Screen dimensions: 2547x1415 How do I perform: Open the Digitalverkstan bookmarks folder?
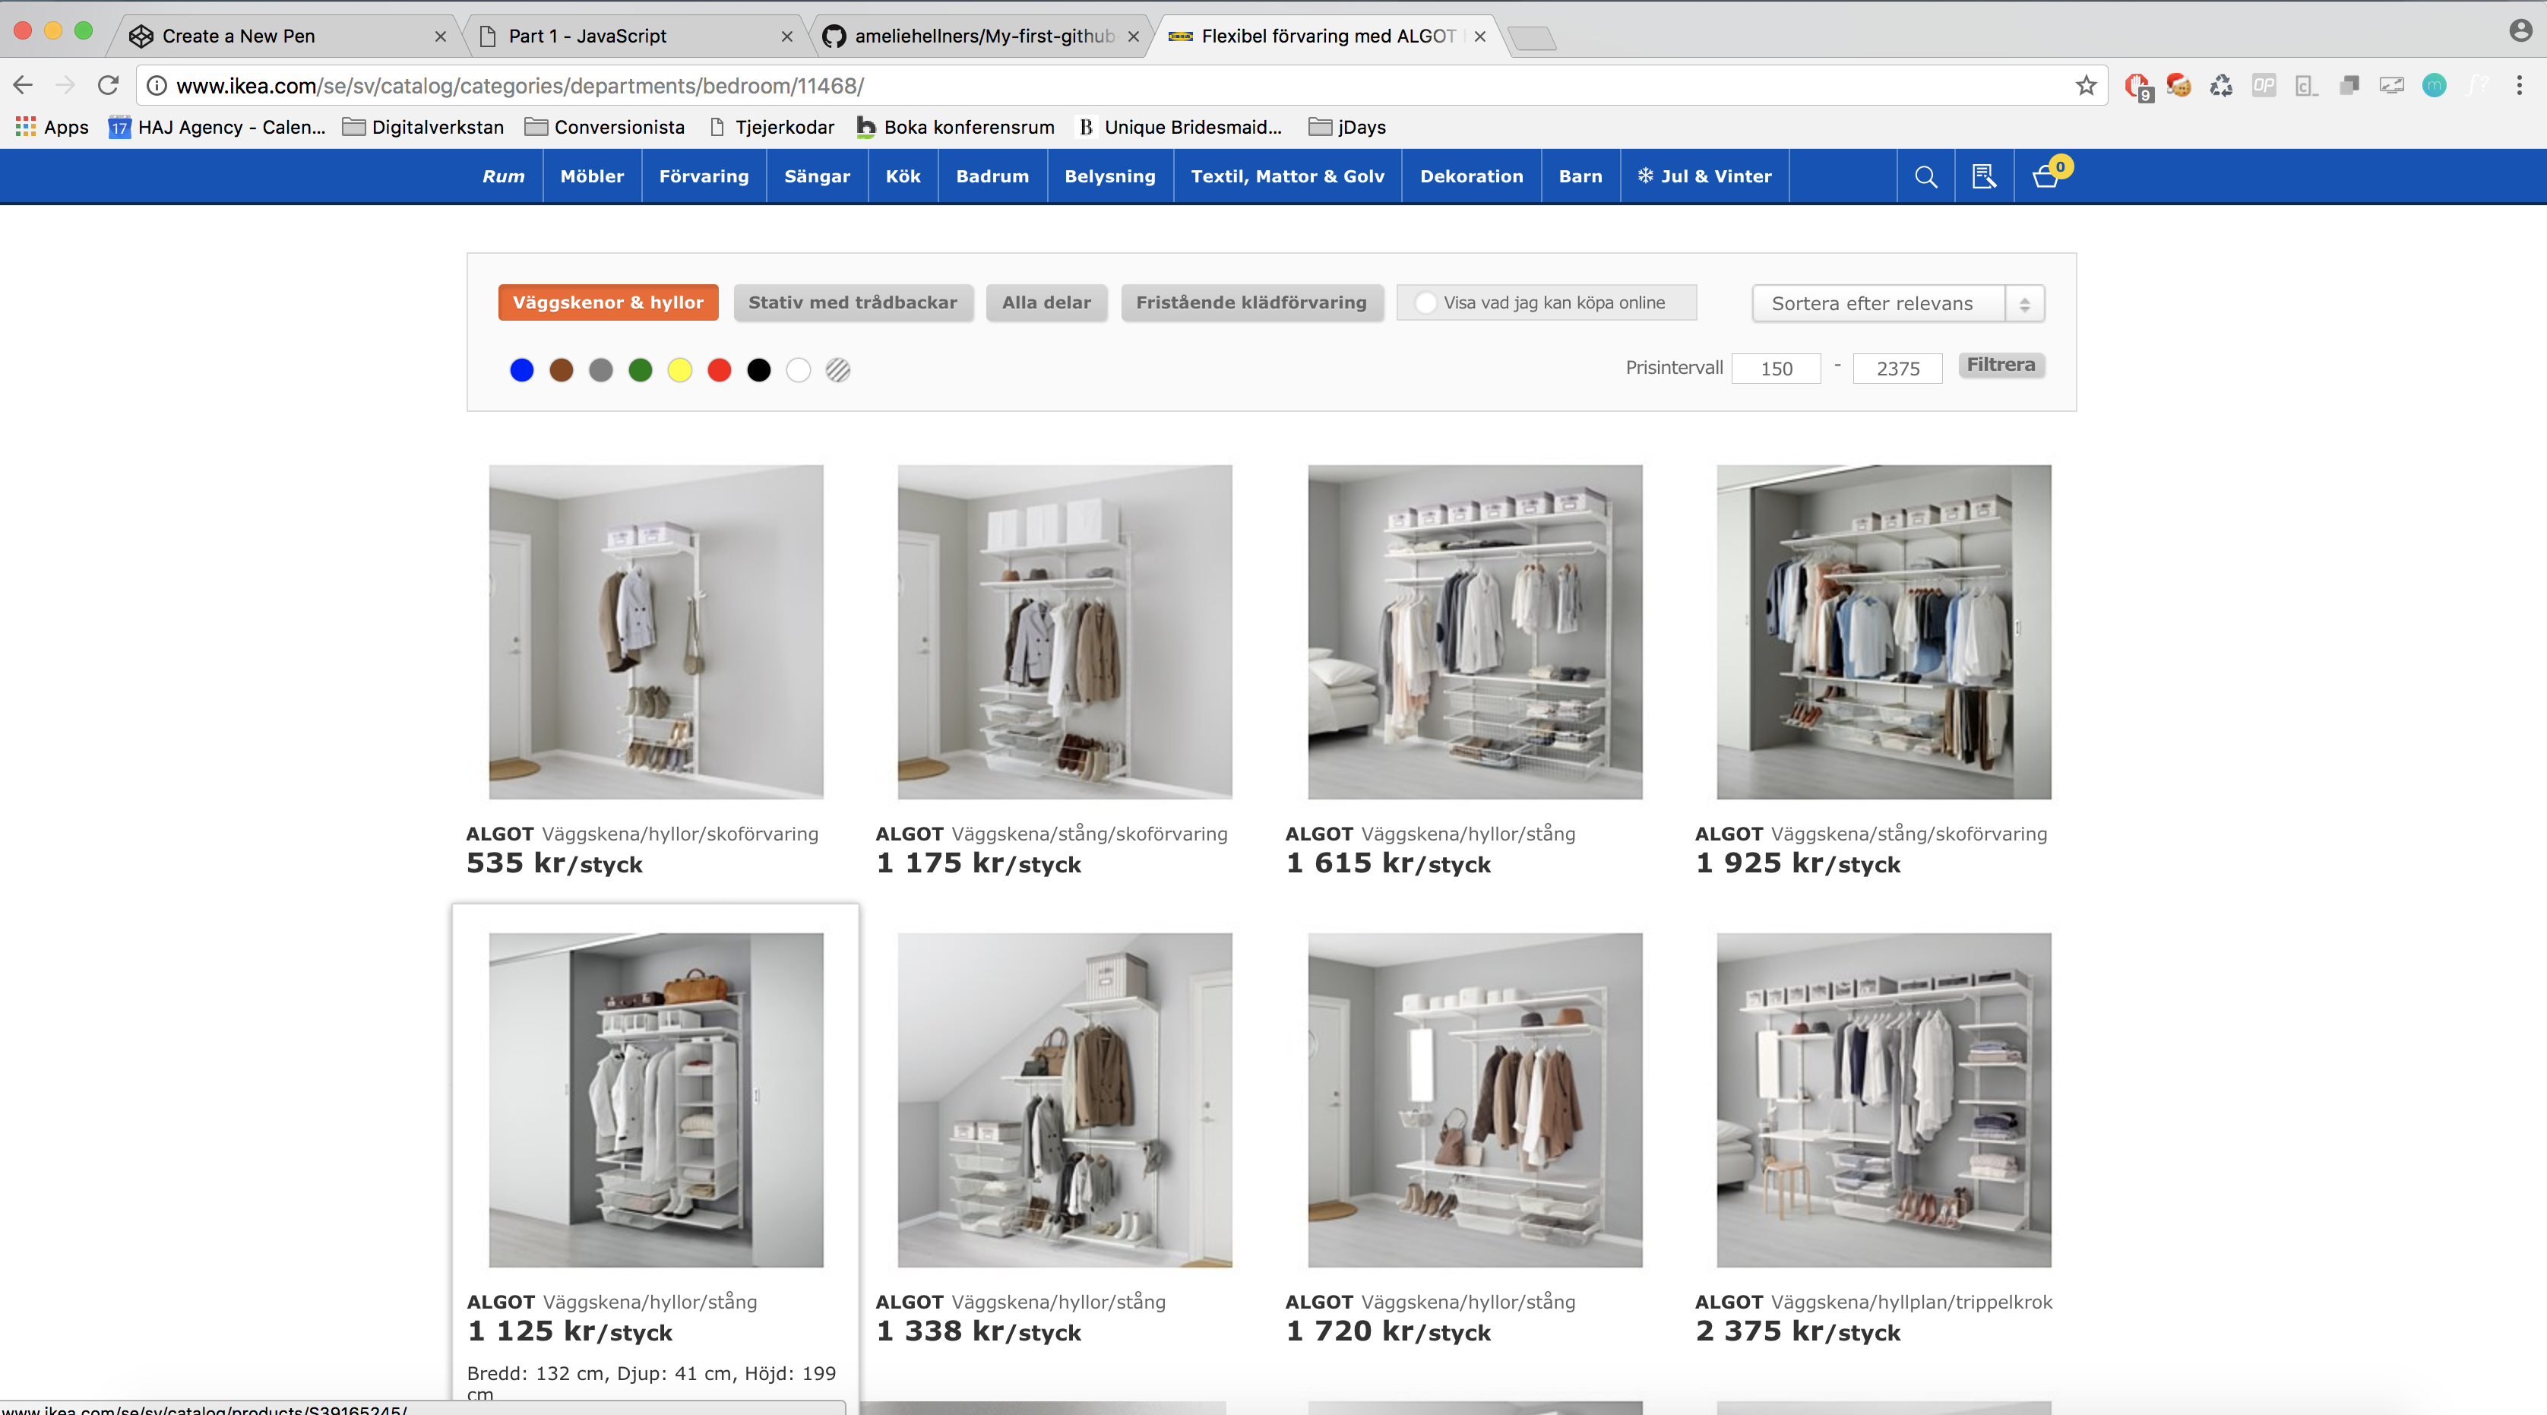tap(423, 128)
